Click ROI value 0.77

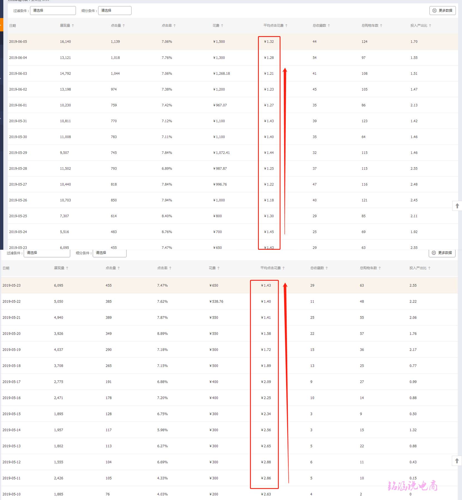[413, 366]
